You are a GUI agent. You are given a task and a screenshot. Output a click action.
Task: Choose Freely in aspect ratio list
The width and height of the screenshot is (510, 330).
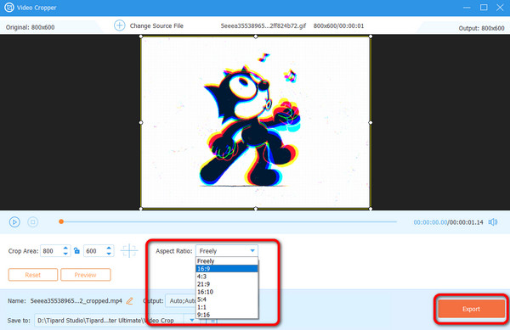click(227, 261)
